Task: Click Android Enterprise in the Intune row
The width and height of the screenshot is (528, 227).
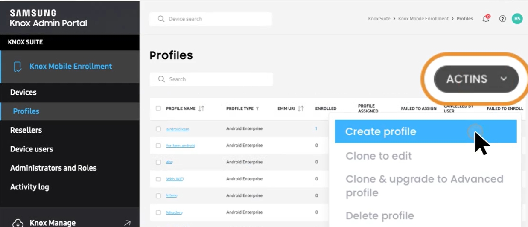Action: click(x=244, y=195)
